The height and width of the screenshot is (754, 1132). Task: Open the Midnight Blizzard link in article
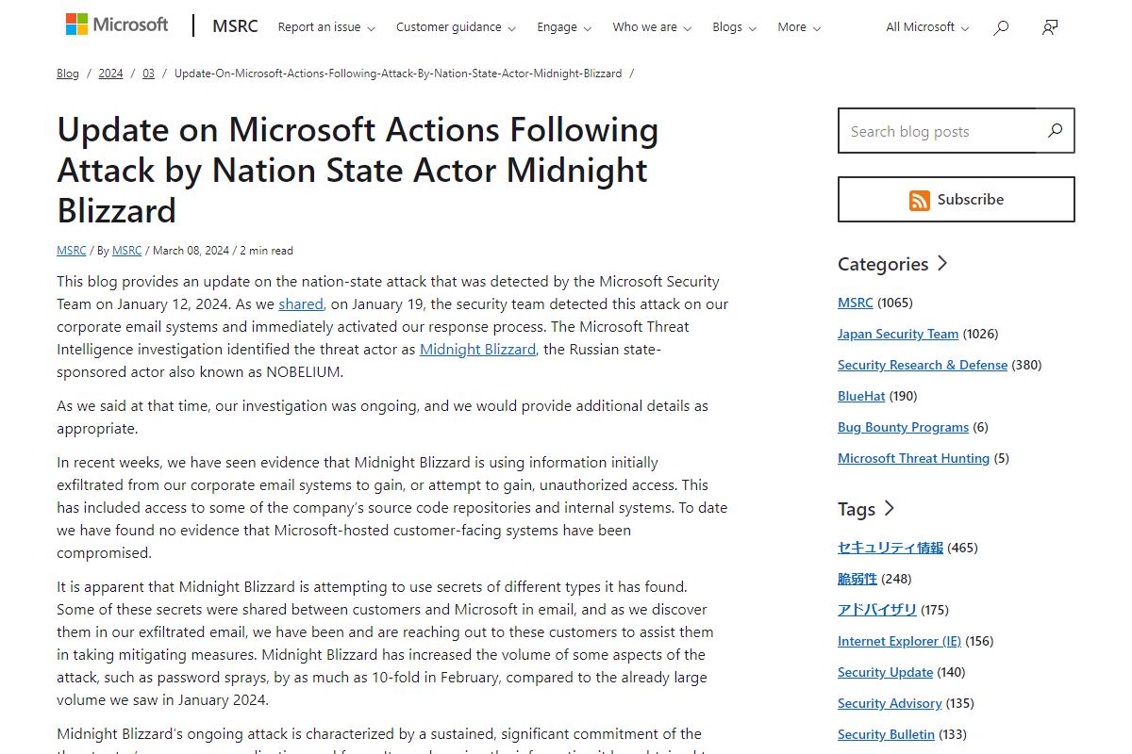477,350
